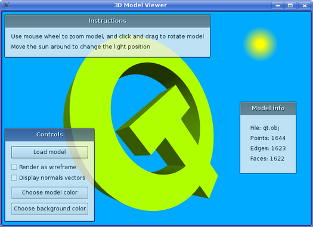313x227 pixels.
Task: Click the X window menu icon in title bar
Action: click(x=6, y=5)
